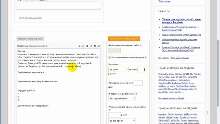220x124 pixels.
Task: Open the за всё время dropdown
Action: click(x=122, y=121)
